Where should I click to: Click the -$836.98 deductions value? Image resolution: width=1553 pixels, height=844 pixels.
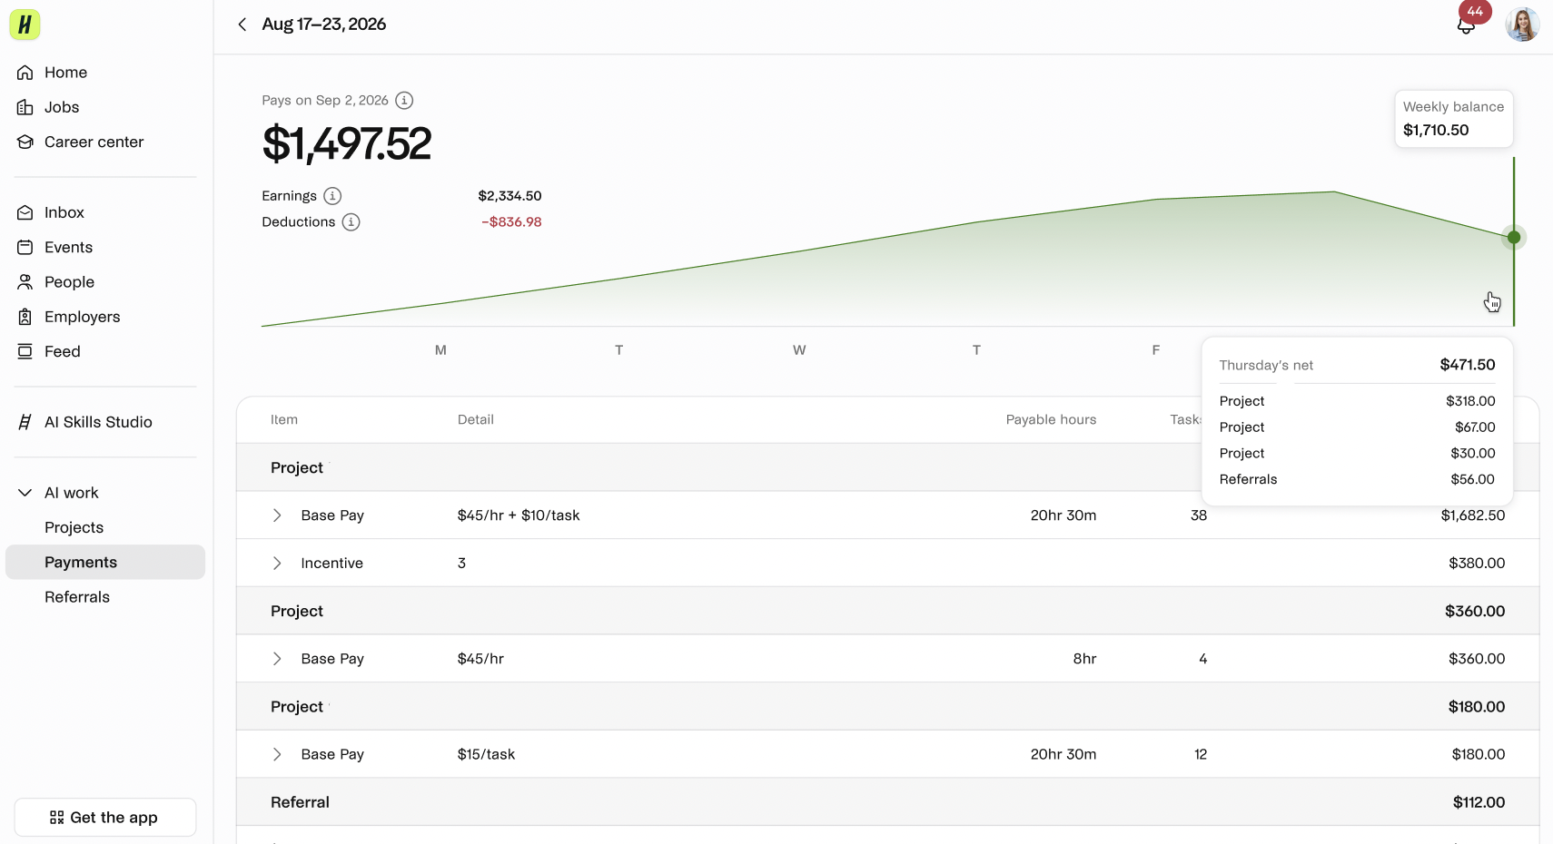511,222
